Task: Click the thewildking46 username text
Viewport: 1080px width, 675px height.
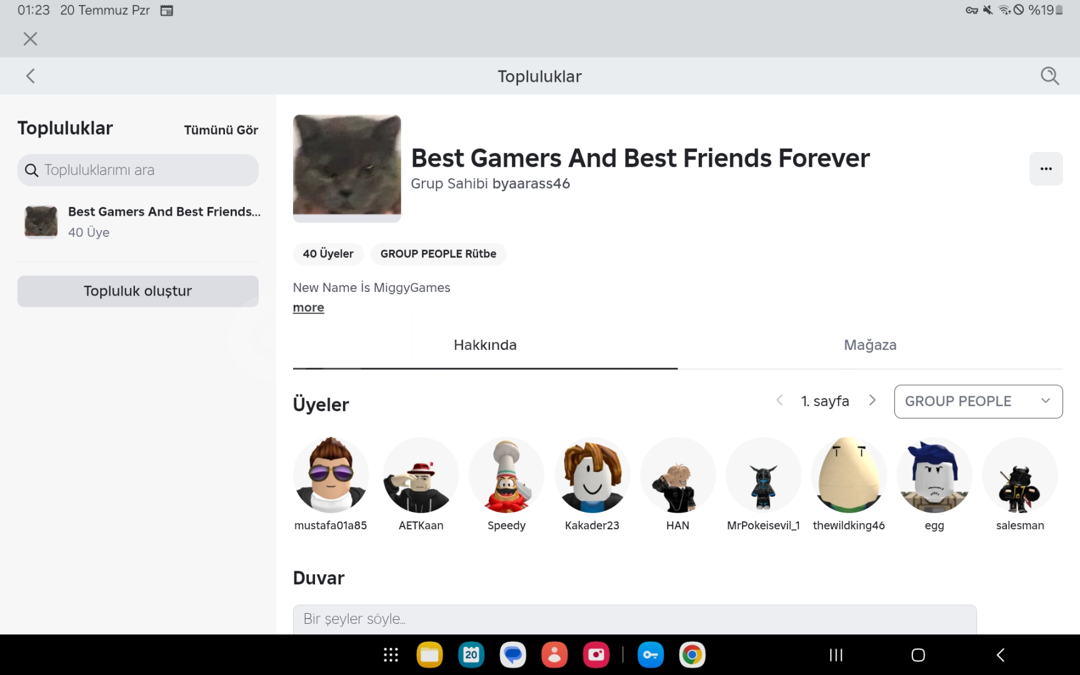Action: pyautogui.click(x=849, y=526)
